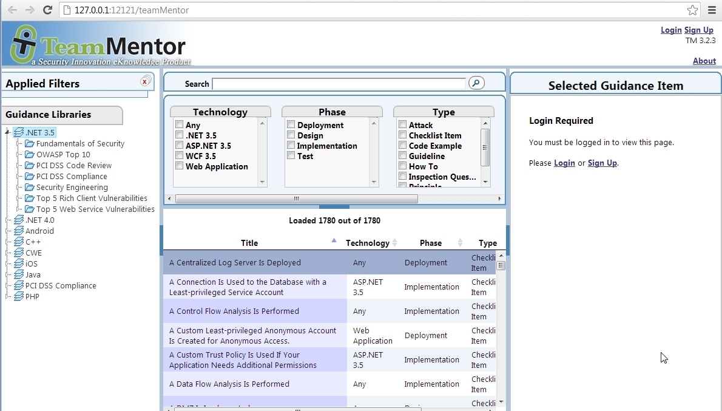Click the Android library icon

pos(19,231)
